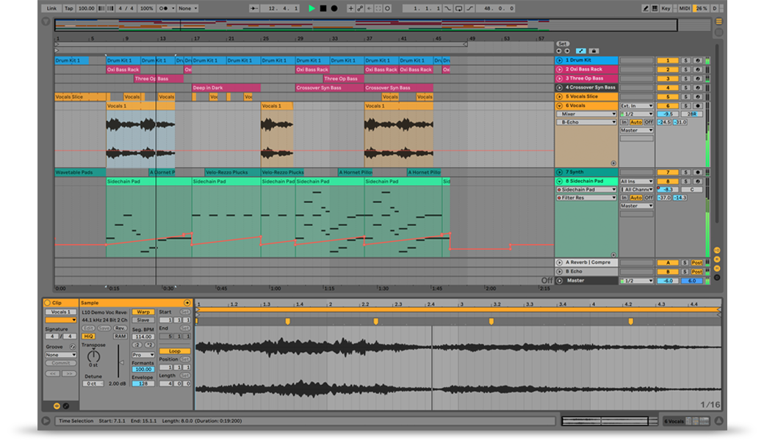Click the Session Record circle icon
Viewport: 764px width, 440px height.
388,8
